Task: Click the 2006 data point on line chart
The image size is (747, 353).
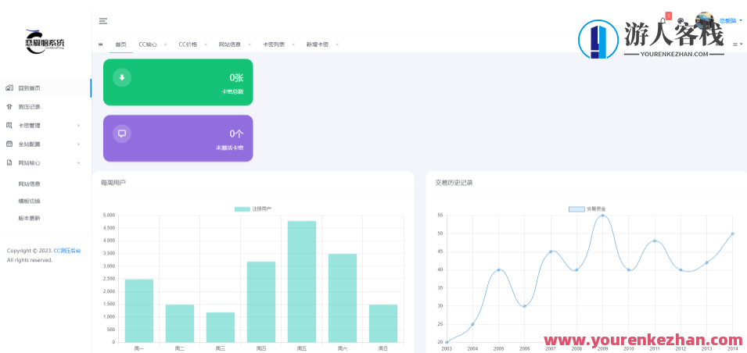Action: (525, 306)
